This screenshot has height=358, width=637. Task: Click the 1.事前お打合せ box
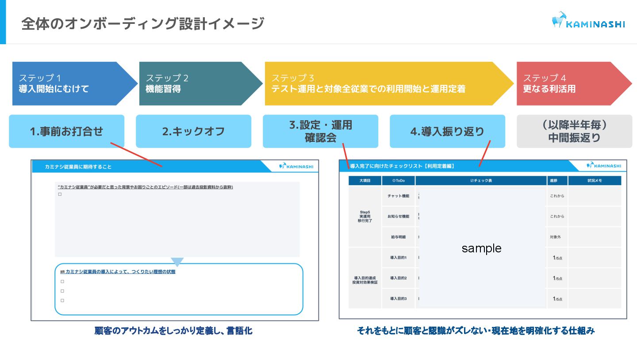[66, 131]
